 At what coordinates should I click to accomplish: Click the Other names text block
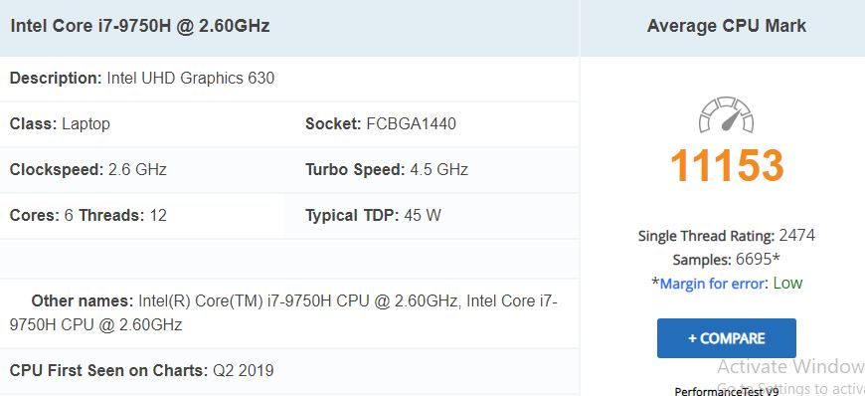point(283,313)
